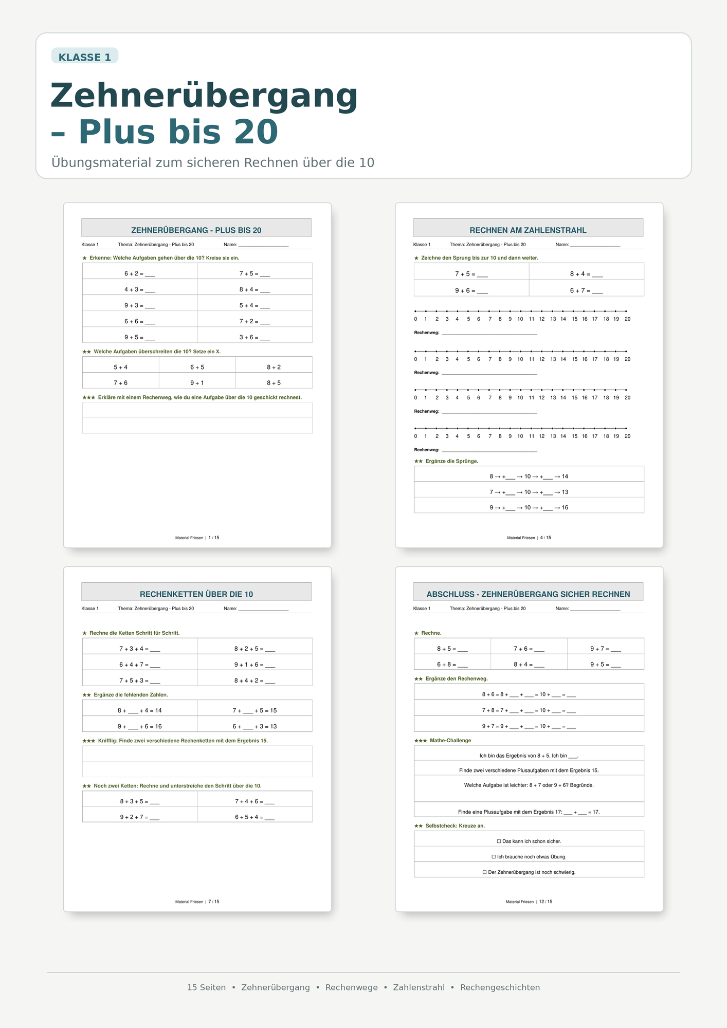Click the cell "3 + 6 = ___"

(255, 335)
